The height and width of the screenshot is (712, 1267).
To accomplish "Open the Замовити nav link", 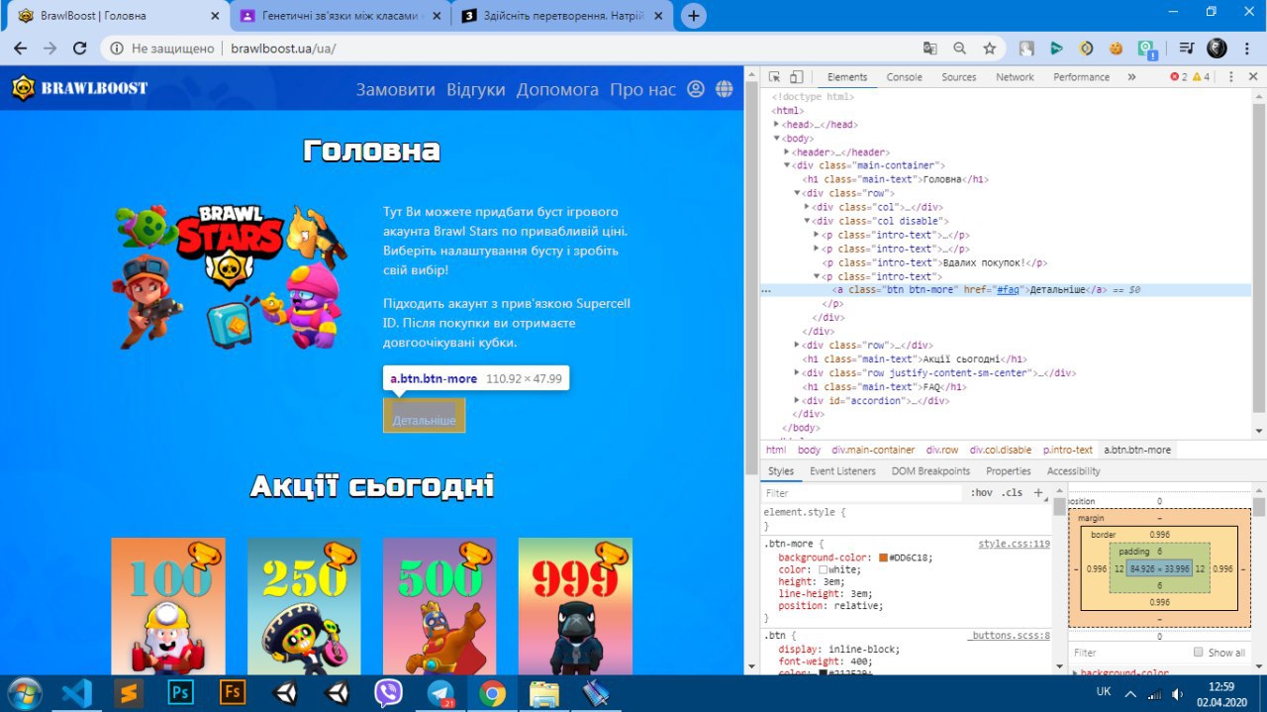I will click(395, 89).
